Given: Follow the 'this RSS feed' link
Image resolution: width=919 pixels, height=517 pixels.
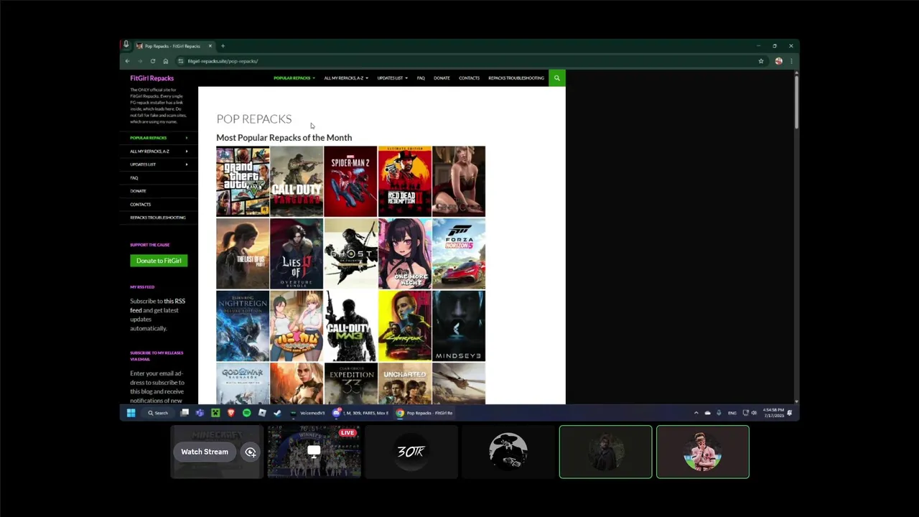Looking at the screenshot, I should tap(157, 305).
